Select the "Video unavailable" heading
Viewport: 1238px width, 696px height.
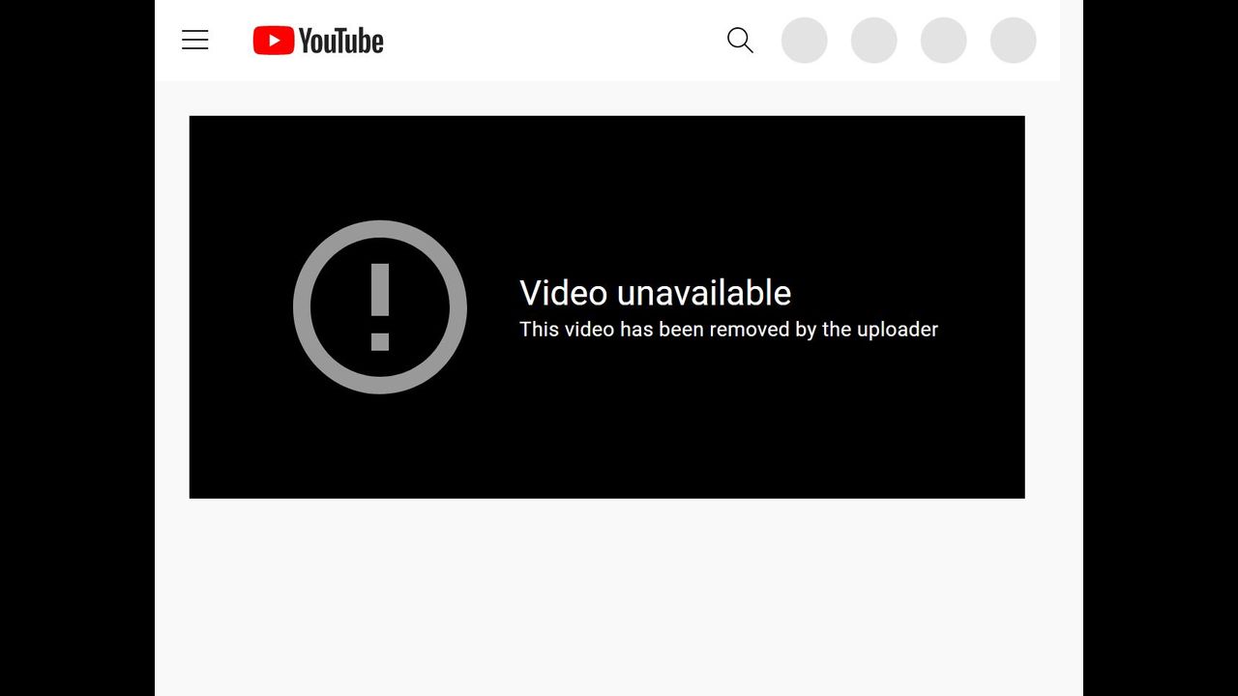(x=656, y=293)
